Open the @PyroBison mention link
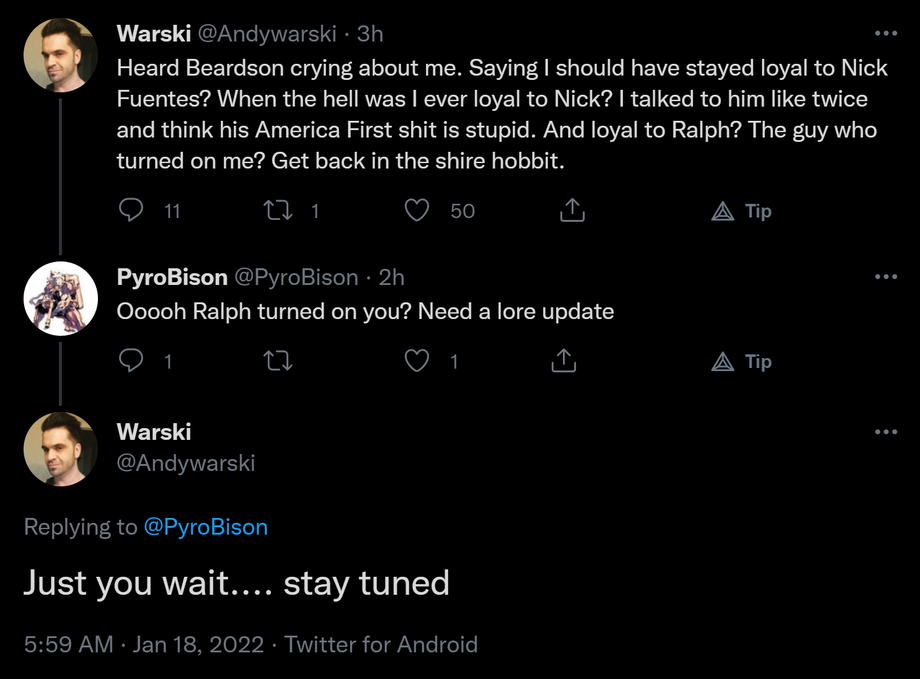The width and height of the screenshot is (920, 679). [x=206, y=527]
